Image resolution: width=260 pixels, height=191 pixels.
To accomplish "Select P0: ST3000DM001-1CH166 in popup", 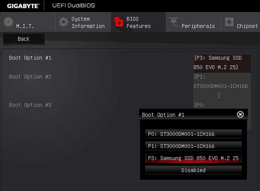I will point(193,134).
